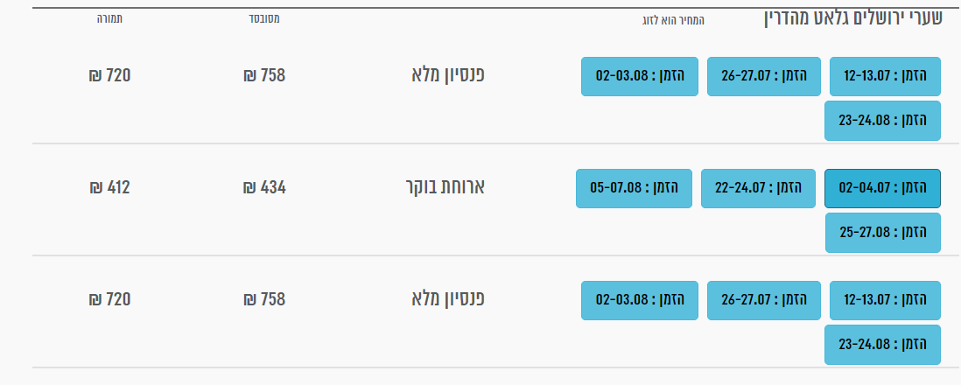961x385 pixels.
Task: Select the 25-27.08 date button
Action: [x=882, y=232]
